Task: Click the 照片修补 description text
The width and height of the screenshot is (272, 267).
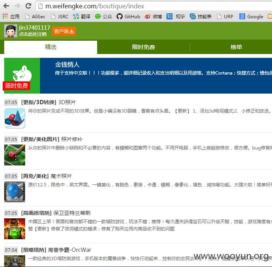Action: (150, 148)
